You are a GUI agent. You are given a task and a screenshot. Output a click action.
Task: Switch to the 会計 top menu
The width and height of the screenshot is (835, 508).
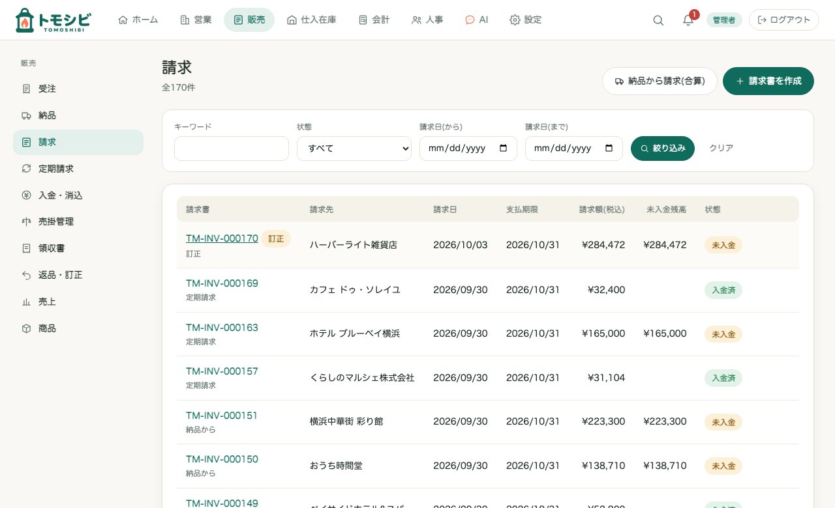coord(374,20)
